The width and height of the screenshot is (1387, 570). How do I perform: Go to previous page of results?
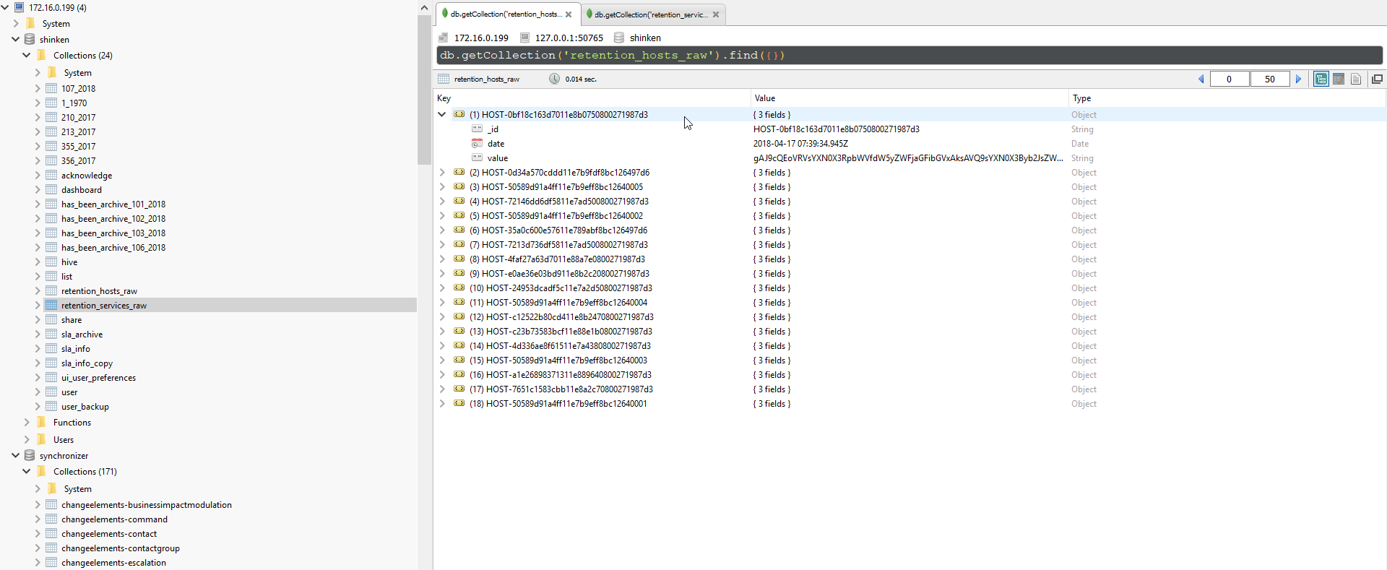click(1201, 79)
